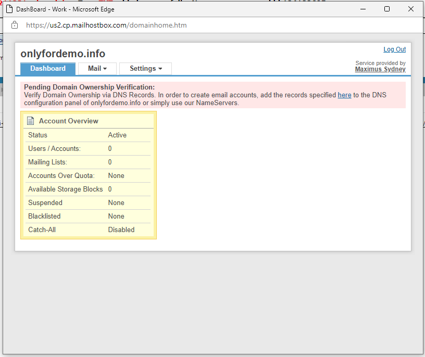Screen dimensions: 425x357
Task: Expand the Mail dropdown menu
Action: pyautogui.click(x=97, y=69)
